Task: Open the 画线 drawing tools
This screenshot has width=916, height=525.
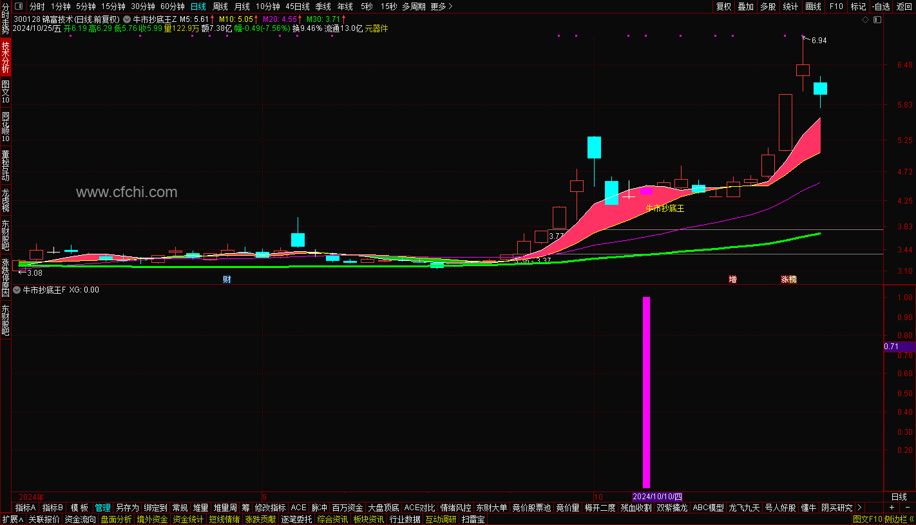Action: pyautogui.click(x=814, y=6)
